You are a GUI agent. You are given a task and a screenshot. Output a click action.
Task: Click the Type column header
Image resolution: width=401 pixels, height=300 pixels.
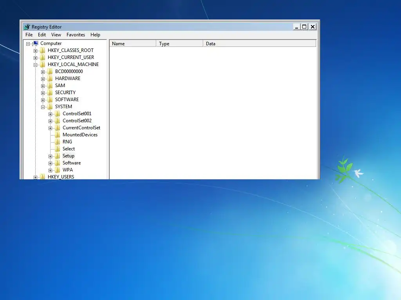[179, 44]
